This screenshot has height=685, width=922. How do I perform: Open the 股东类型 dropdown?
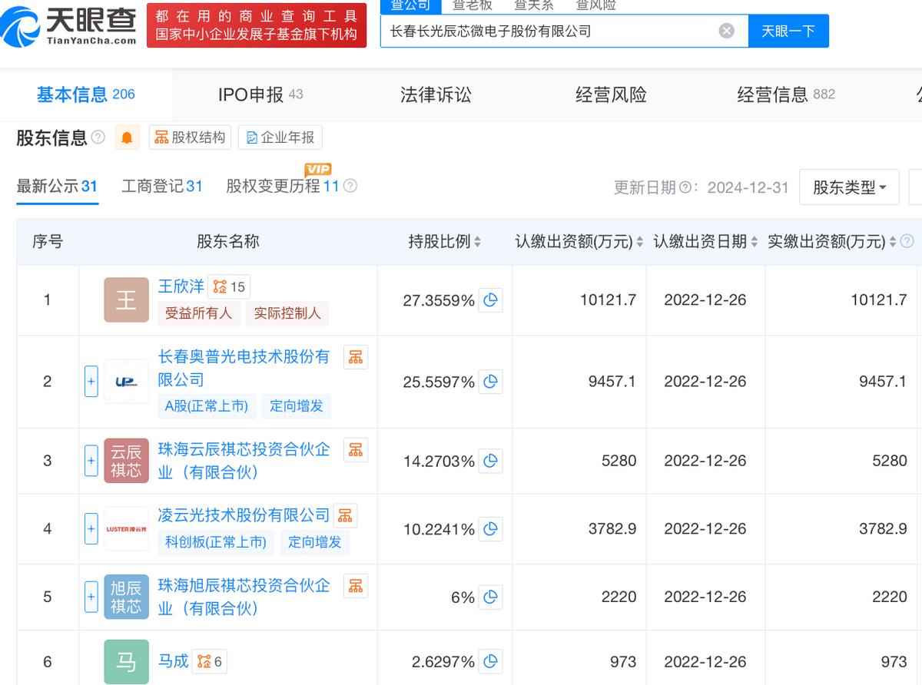coord(849,187)
